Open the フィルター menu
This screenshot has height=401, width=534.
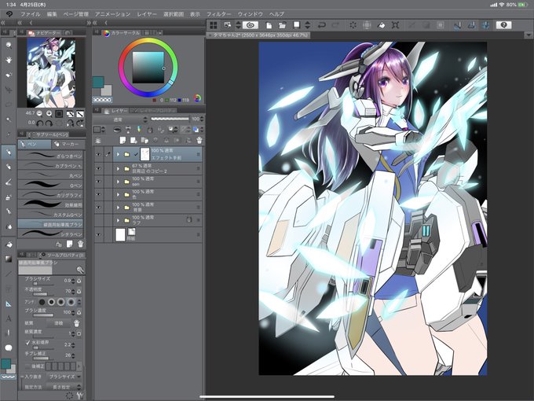point(218,14)
